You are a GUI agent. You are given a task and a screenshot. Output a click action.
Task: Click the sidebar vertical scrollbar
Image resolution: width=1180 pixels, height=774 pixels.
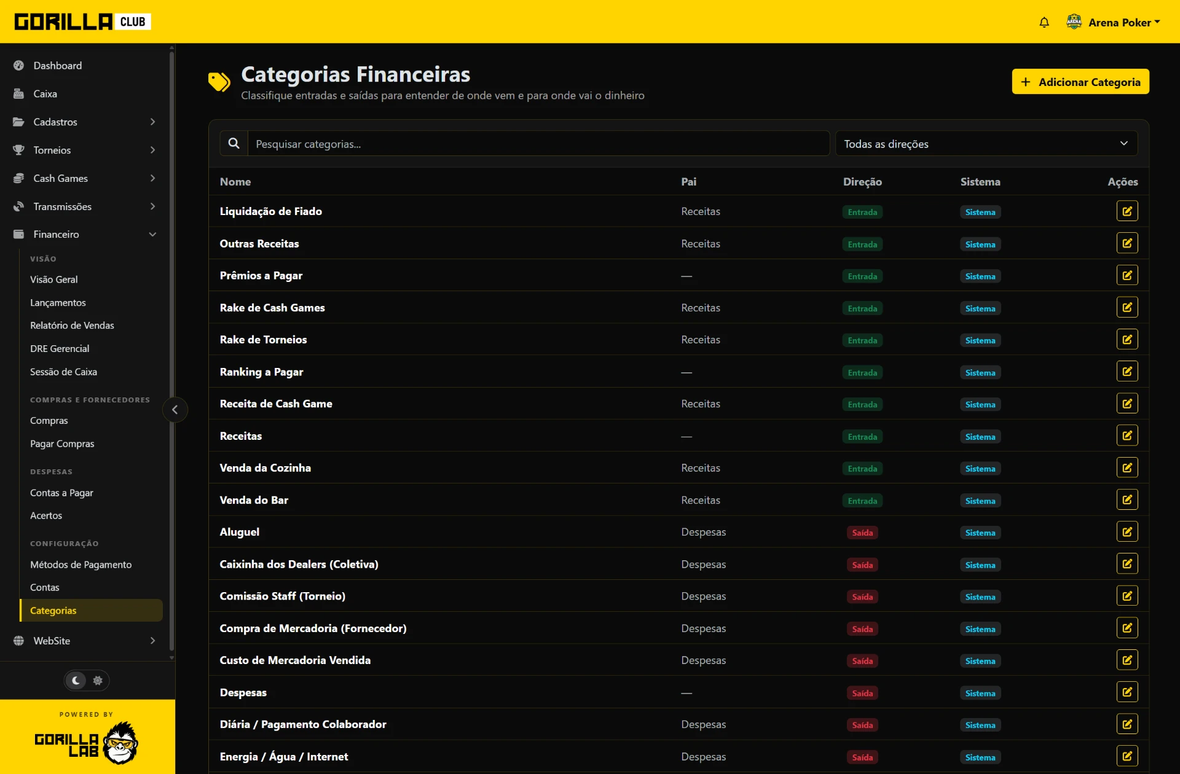(171, 350)
